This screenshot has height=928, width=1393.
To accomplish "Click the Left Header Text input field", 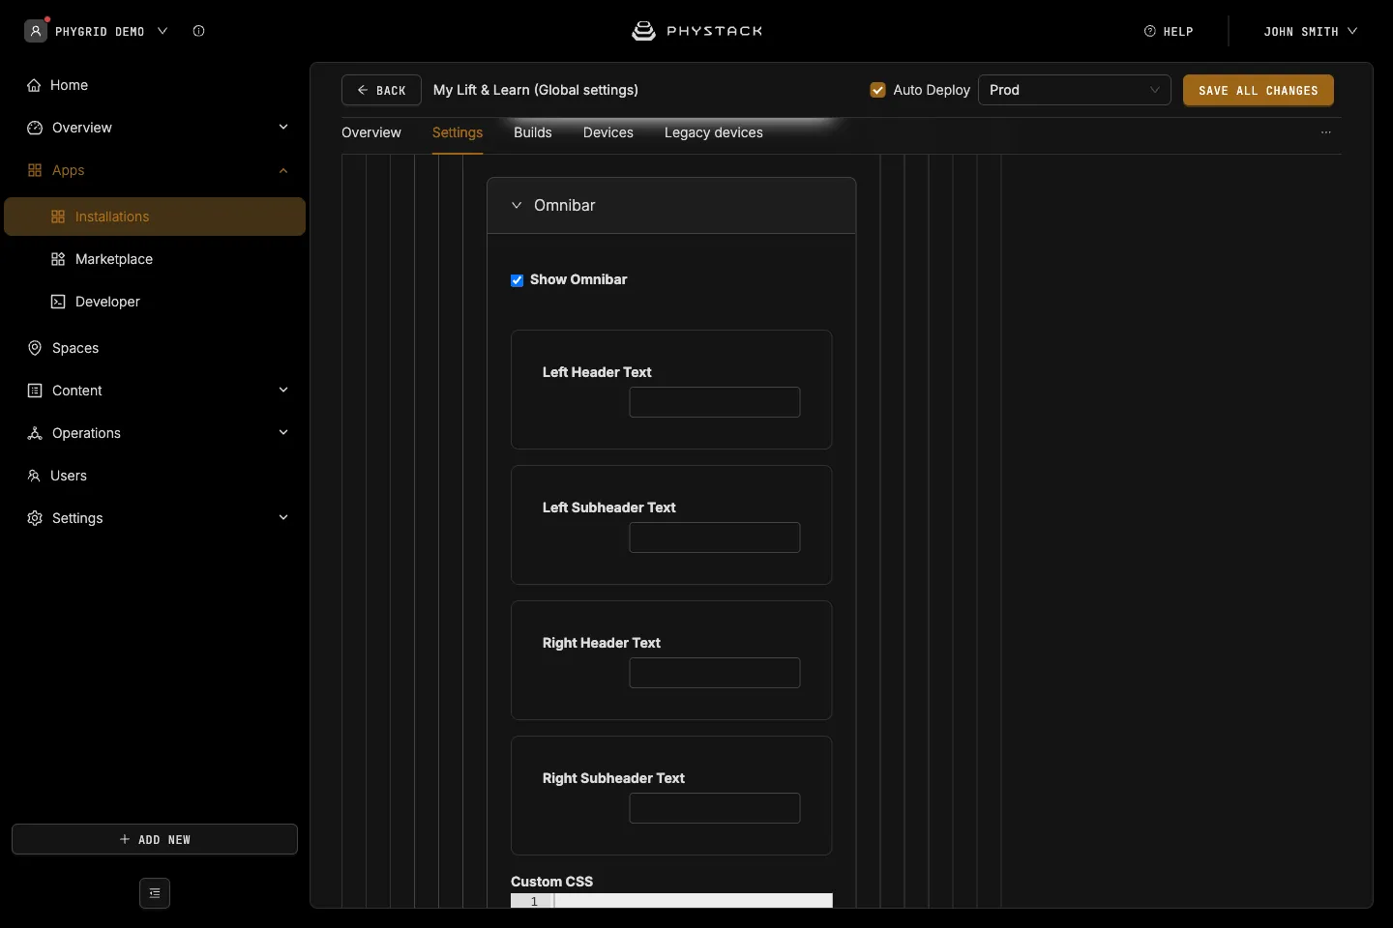I will [715, 402].
